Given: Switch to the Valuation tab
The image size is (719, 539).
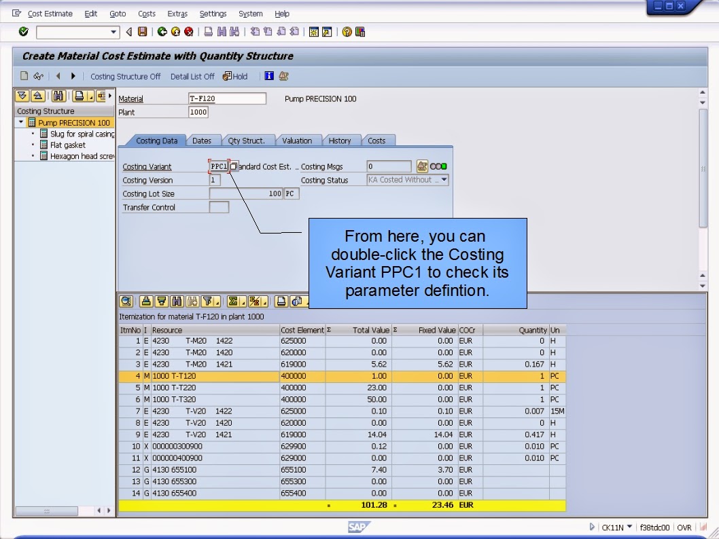Looking at the screenshot, I should coord(298,141).
